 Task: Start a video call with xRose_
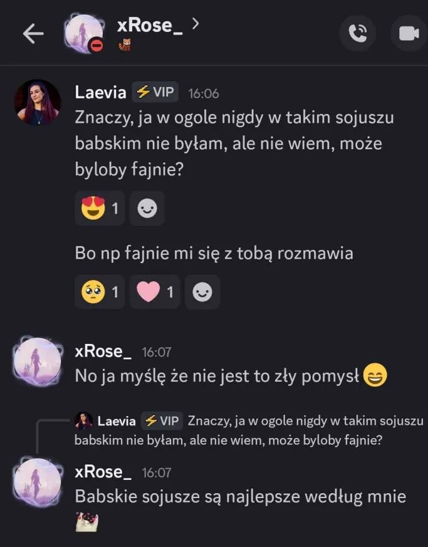point(409,33)
